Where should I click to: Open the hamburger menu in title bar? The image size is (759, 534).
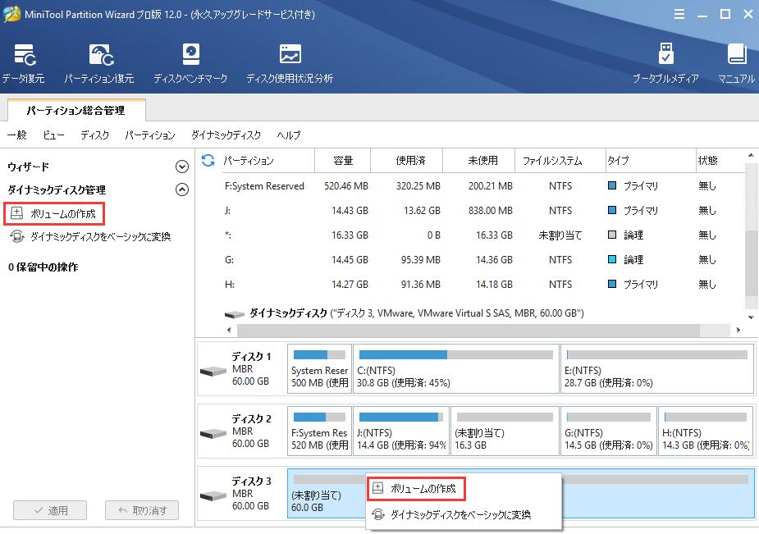[679, 14]
